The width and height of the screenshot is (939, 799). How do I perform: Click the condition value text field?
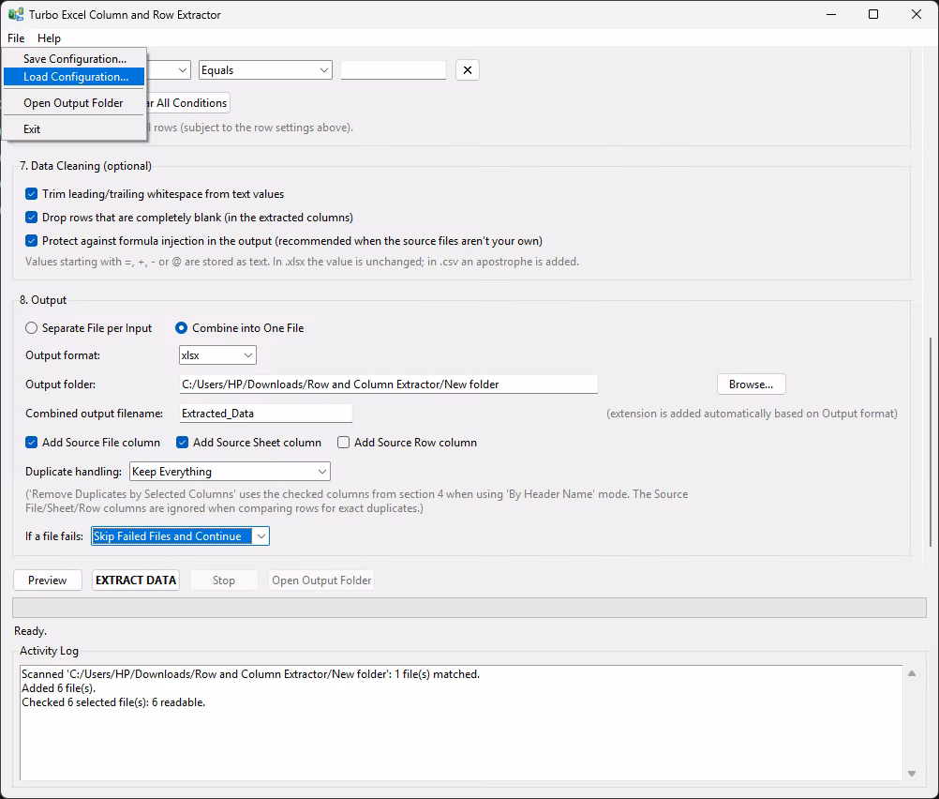tap(394, 70)
